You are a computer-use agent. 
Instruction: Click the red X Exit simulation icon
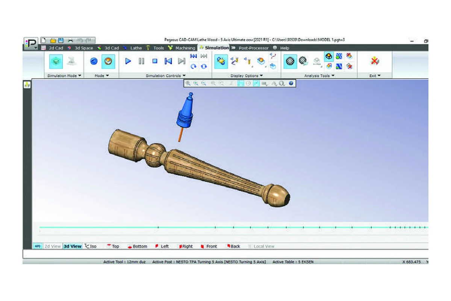[374, 61]
